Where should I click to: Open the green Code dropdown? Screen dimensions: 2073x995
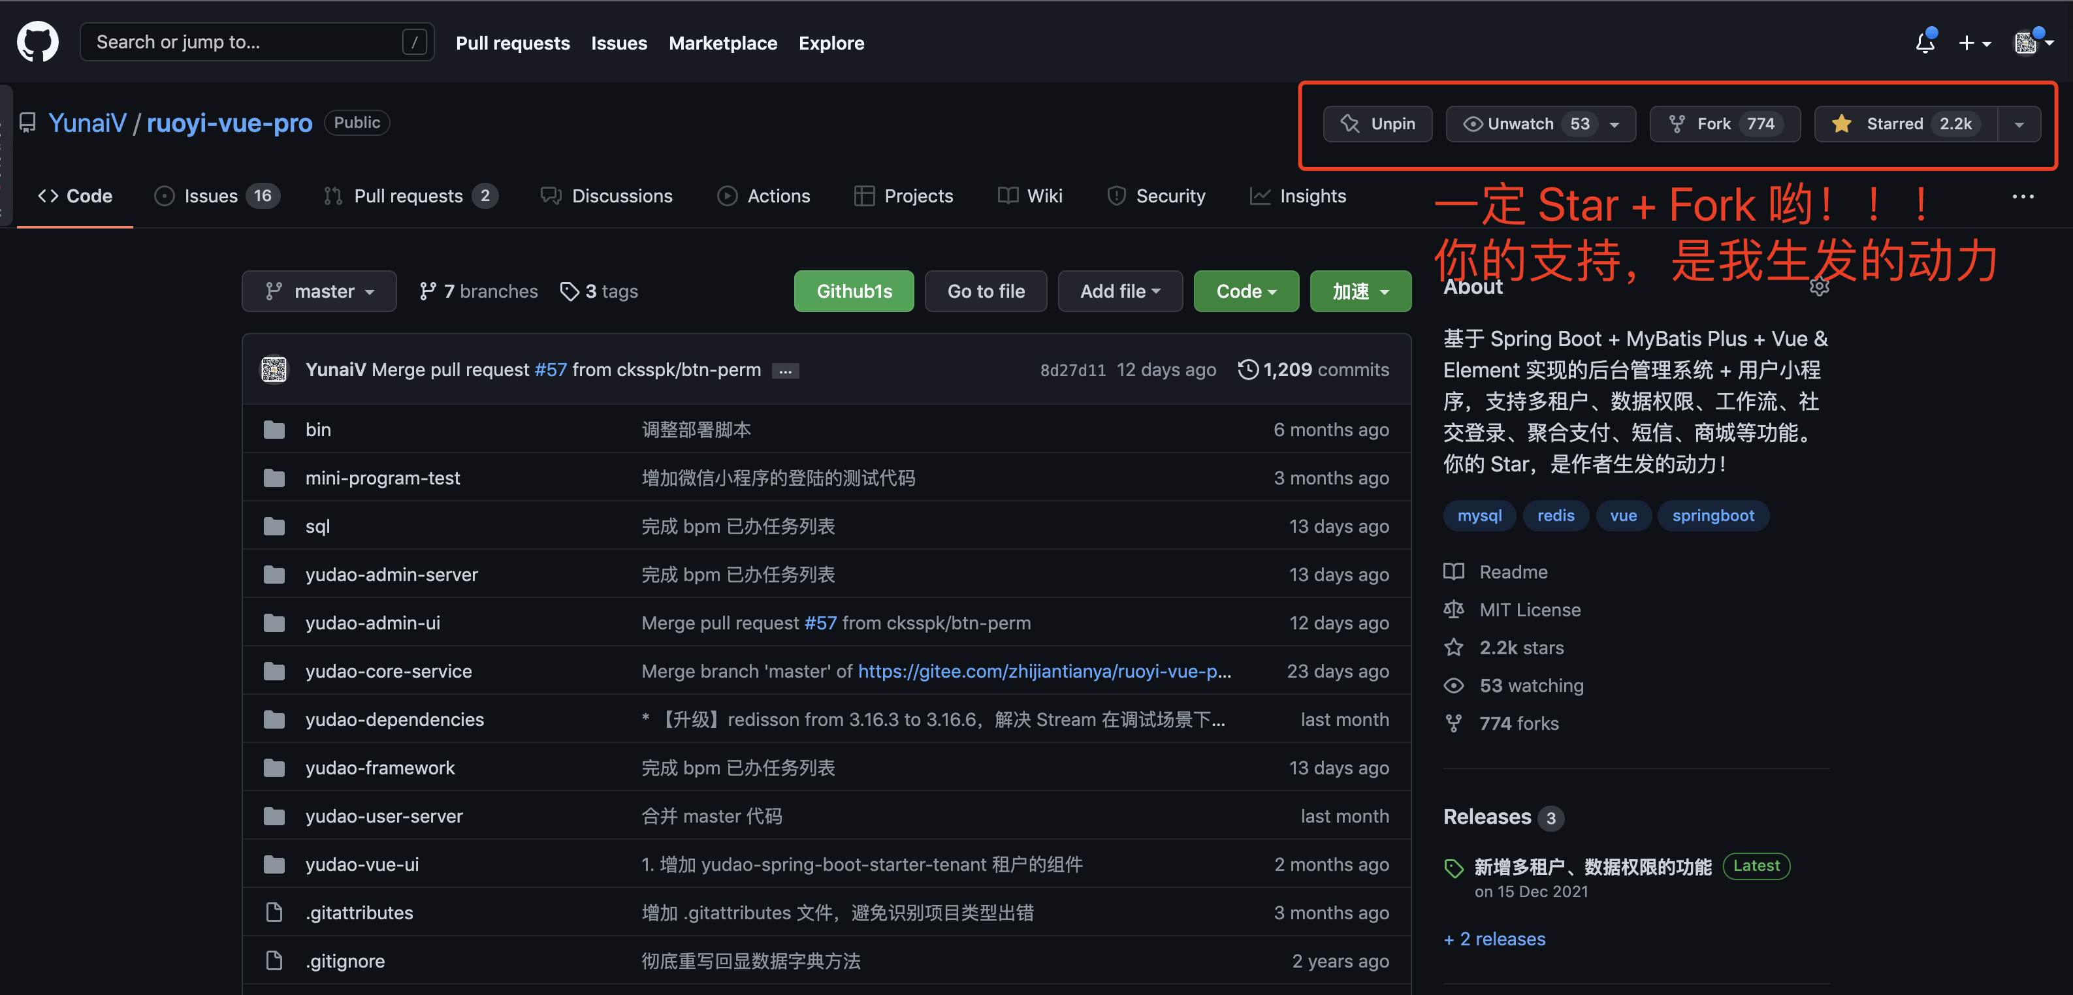(1245, 291)
